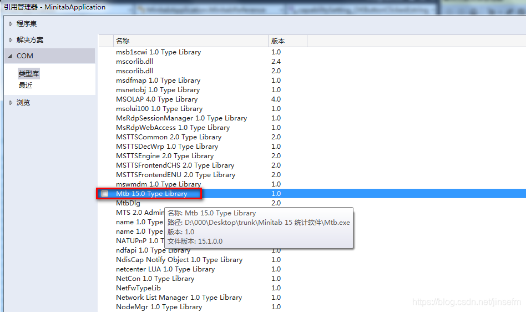
Task: Sort by the 名称 column header
Action: coord(190,41)
